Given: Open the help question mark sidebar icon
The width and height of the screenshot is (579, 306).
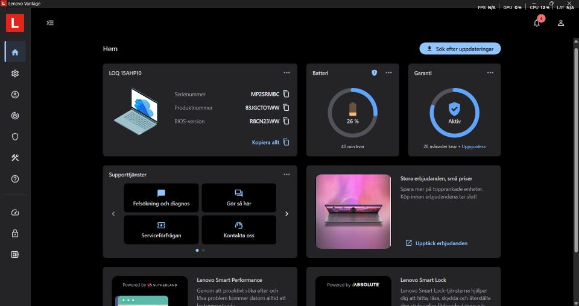Looking at the screenshot, I should tap(15, 179).
